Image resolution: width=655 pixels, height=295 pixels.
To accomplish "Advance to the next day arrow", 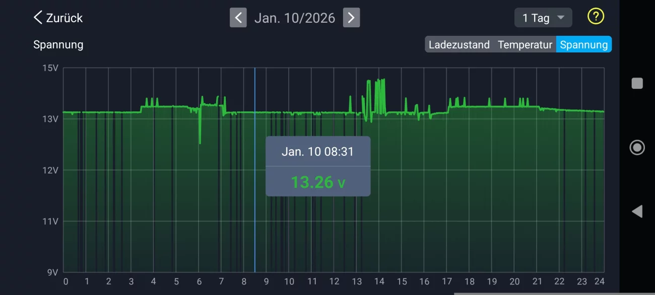I will pos(351,18).
